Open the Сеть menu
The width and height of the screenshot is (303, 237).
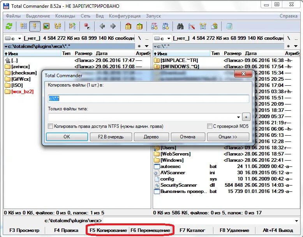pyautogui.click(x=85, y=16)
